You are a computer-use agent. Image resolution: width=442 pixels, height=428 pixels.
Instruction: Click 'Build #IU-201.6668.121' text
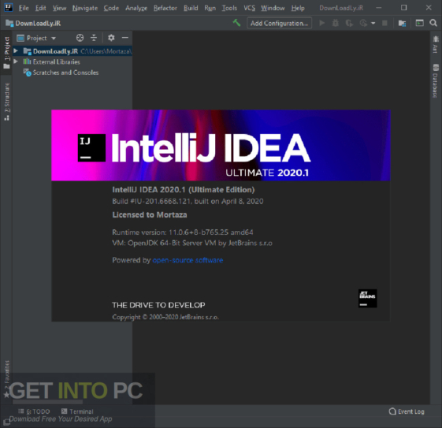pos(152,201)
